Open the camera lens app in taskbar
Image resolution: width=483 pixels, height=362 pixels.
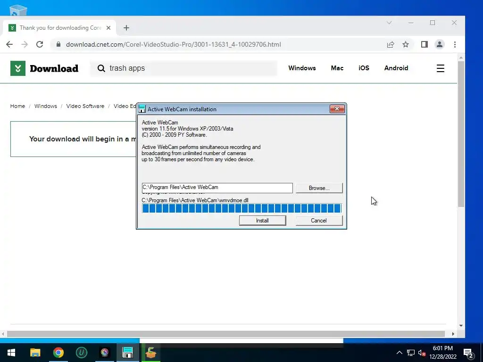coord(105,353)
